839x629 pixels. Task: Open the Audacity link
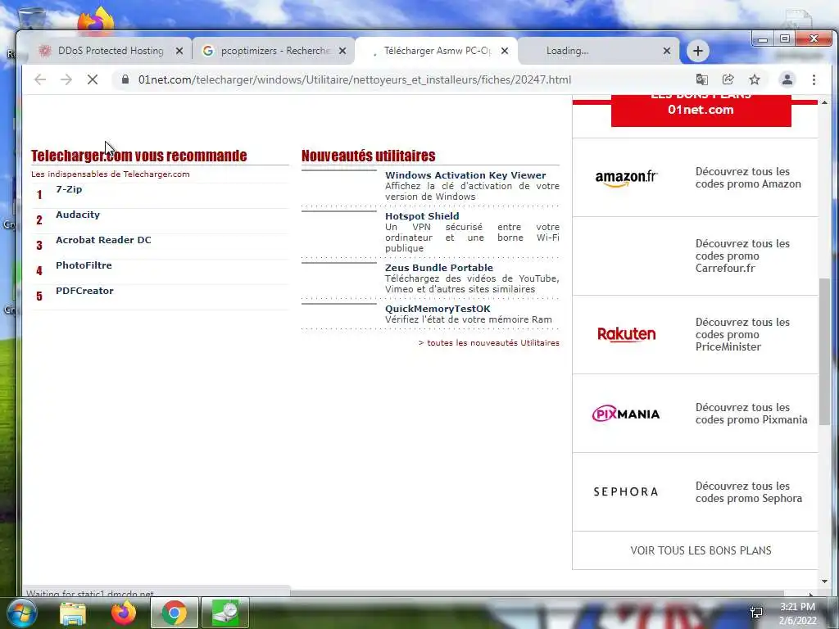click(78, 215)
